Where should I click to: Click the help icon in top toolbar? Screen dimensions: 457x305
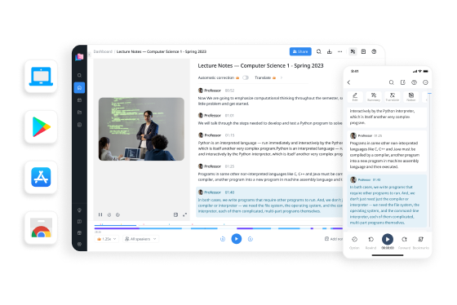click(x=374, y=51)
